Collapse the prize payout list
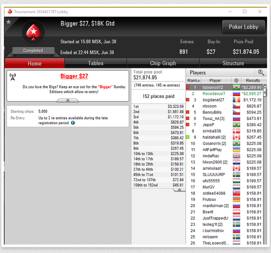 (x=179, y=190)
